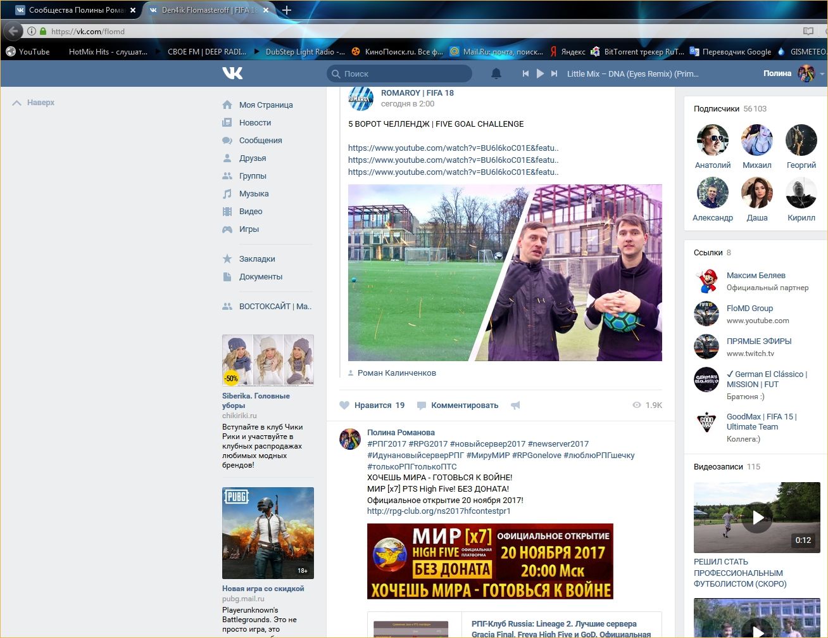Play the 0:12 video thumbnail in Видеозаписи

756,518
